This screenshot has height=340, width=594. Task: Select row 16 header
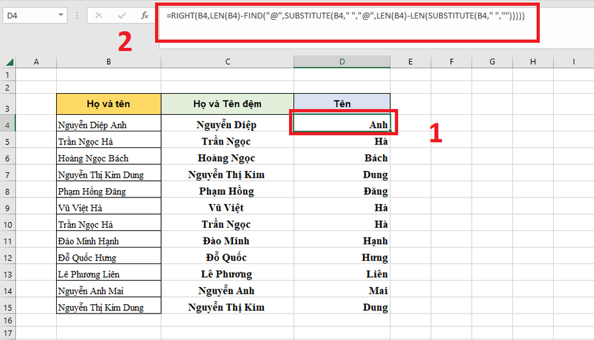(7, 320)
